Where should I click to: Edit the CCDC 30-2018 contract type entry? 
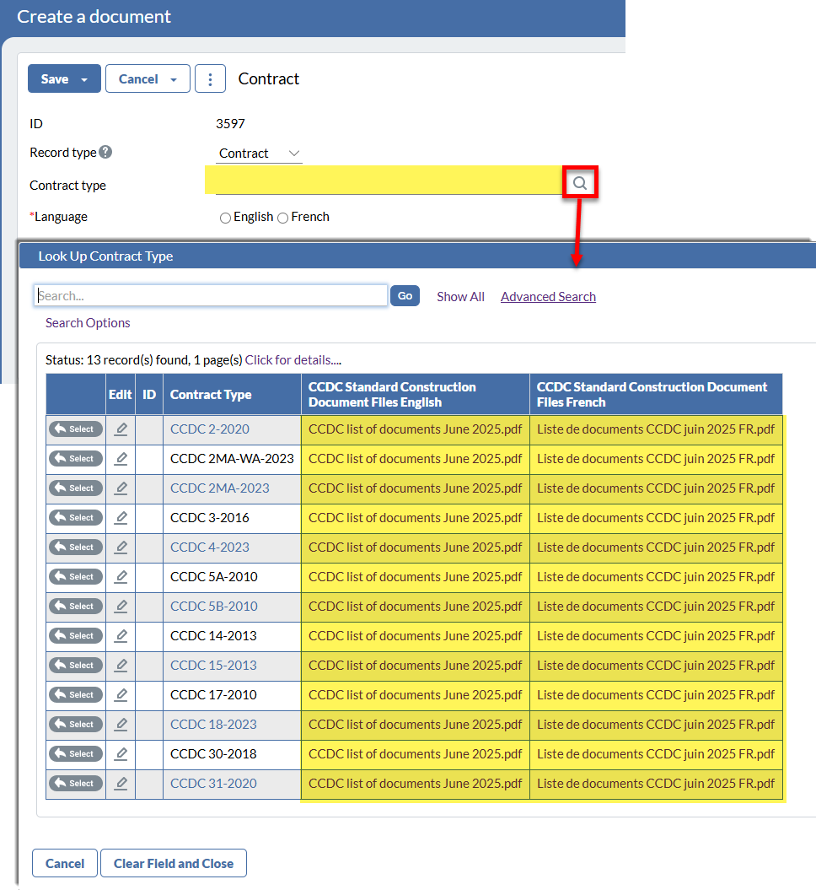(121, 754)
